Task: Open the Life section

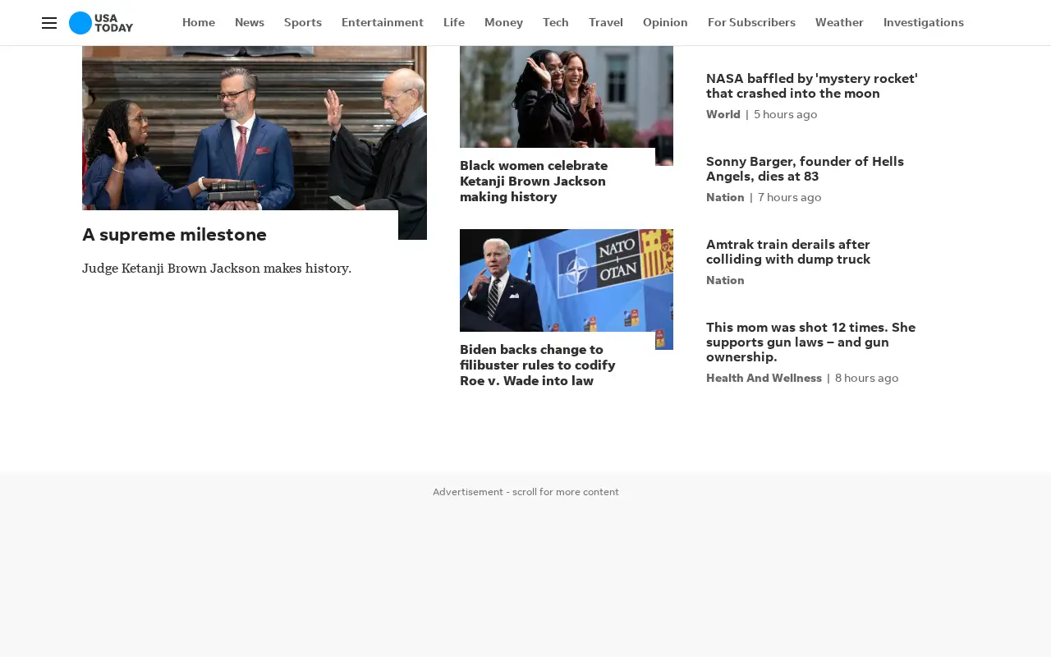Action: (x=454, y=22)
